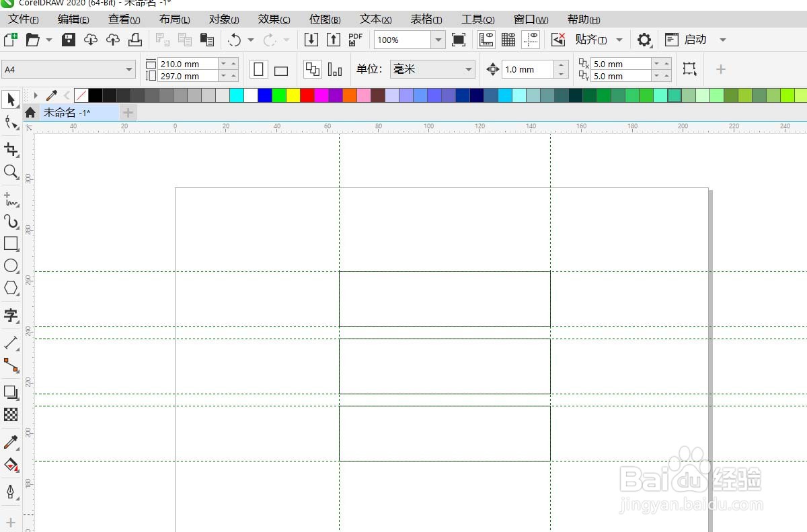Undo the last action
Image resolution: width=807 pixels, height=532 pixels.
234,40
